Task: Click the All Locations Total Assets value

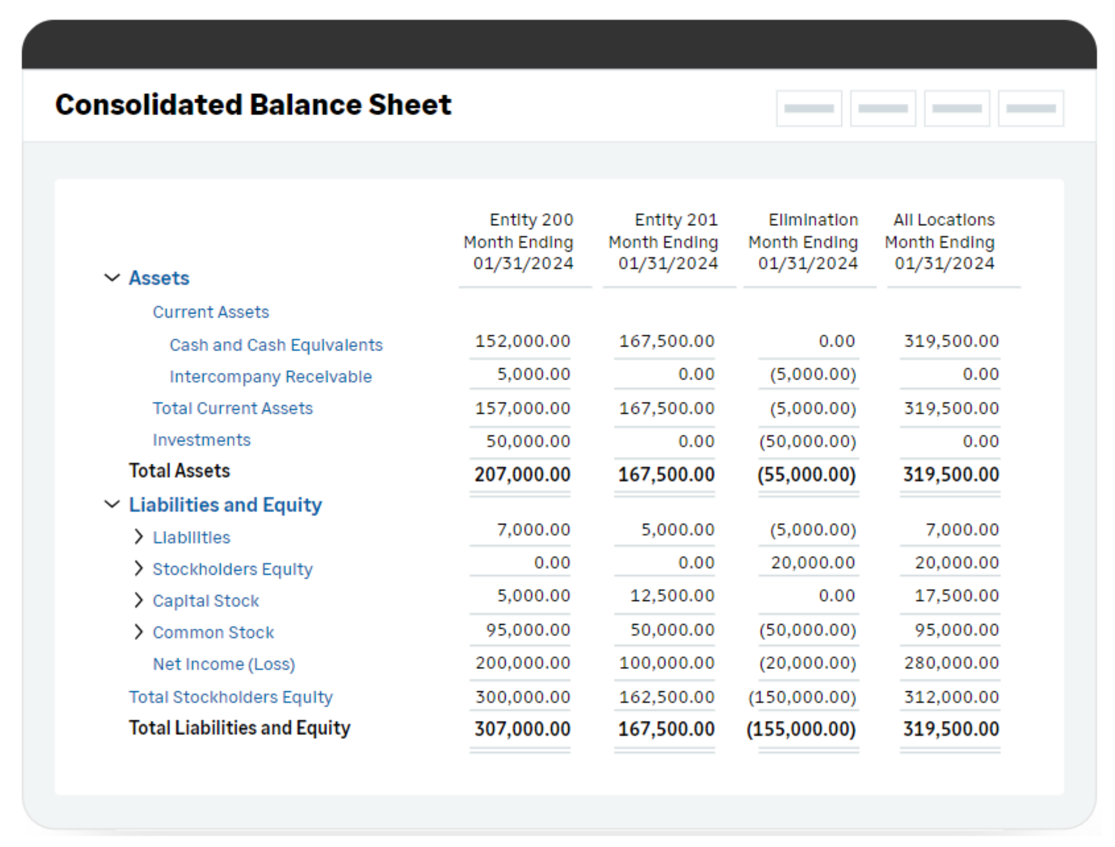Action: [x=951, y=474]
